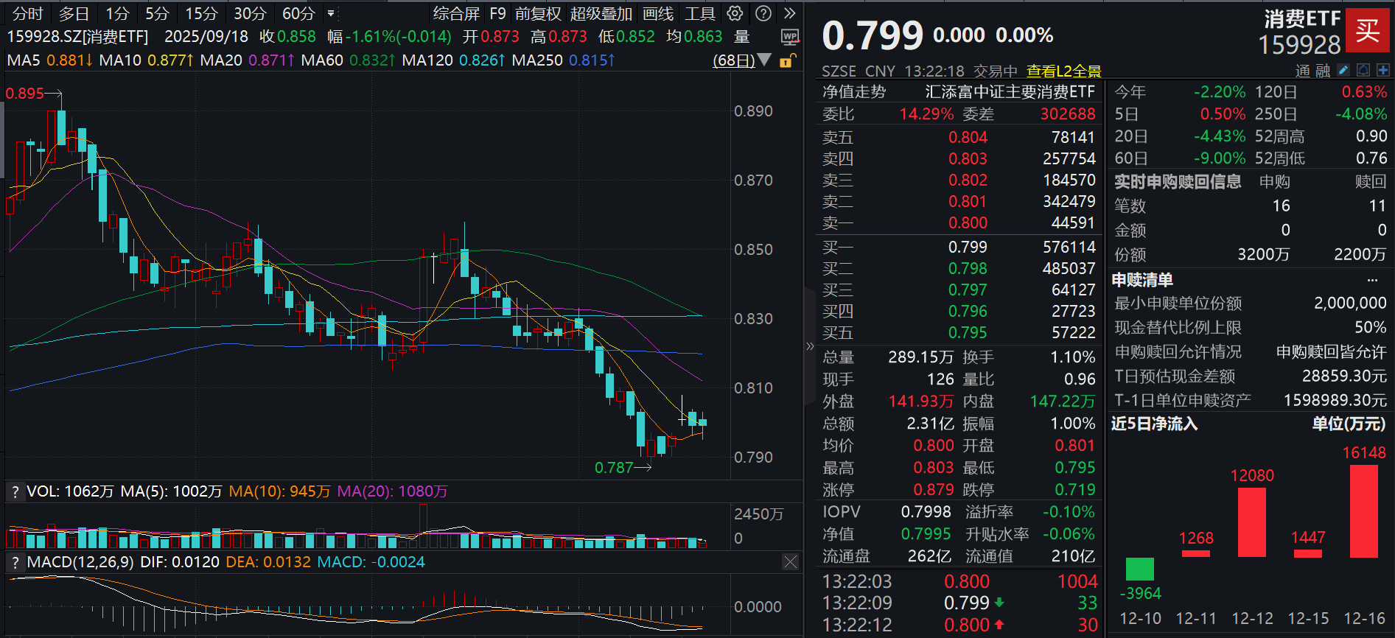
Task: Switch to the 分时 intraday tab
Action: click(27, 13)
